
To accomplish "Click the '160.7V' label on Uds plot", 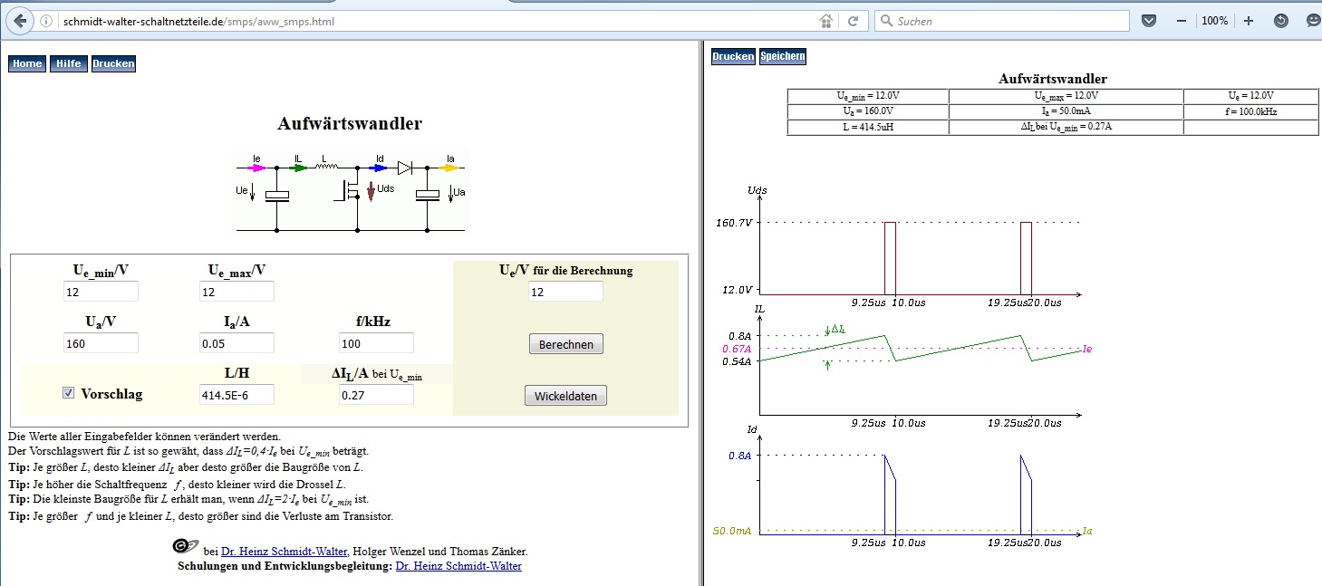I will (734, 222).
